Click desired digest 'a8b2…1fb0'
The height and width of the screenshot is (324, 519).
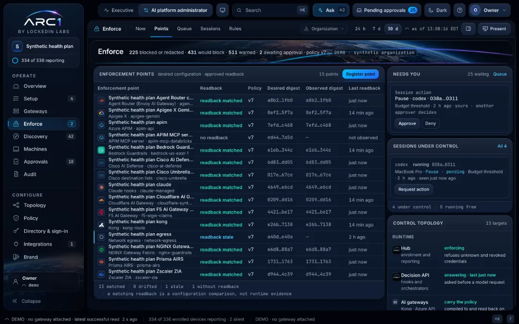point(280,100)
